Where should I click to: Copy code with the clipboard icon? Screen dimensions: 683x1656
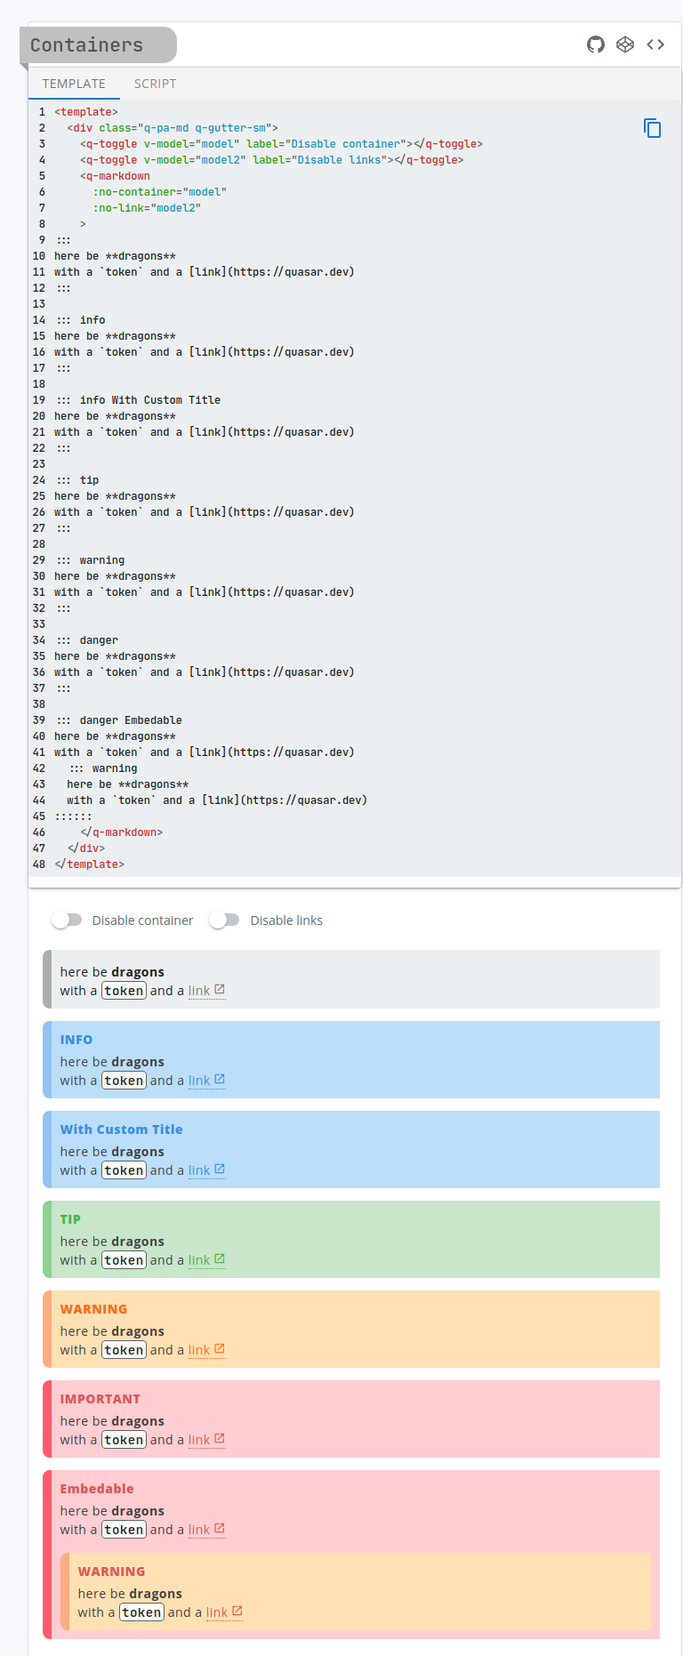click(652, 128)
